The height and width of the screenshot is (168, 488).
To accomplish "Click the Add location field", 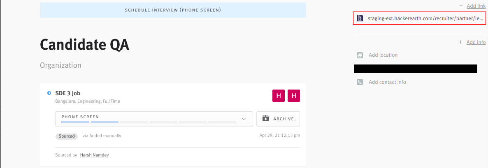I will tap(383, 55).
